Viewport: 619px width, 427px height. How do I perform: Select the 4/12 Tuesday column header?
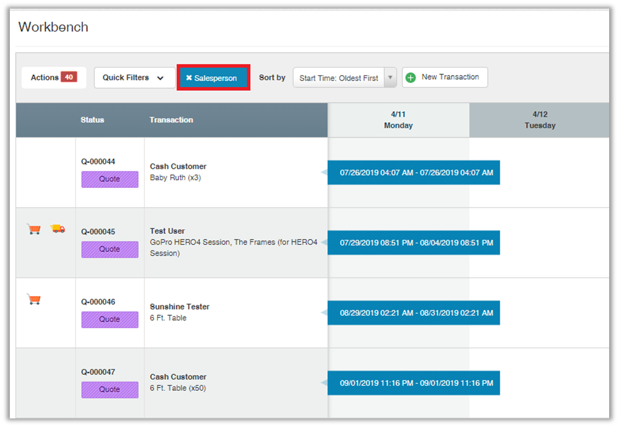pos(539,120)
